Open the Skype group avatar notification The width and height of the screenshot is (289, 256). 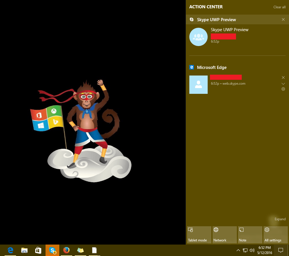[x=198, y=37]
